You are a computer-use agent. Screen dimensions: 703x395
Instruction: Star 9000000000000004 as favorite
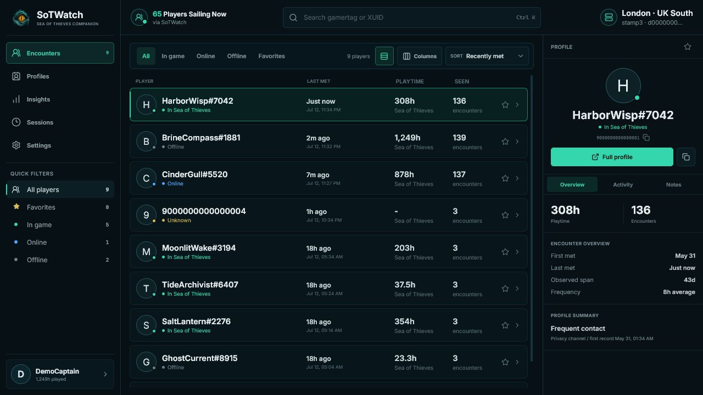pyautogui.click(x=505, y=215)
